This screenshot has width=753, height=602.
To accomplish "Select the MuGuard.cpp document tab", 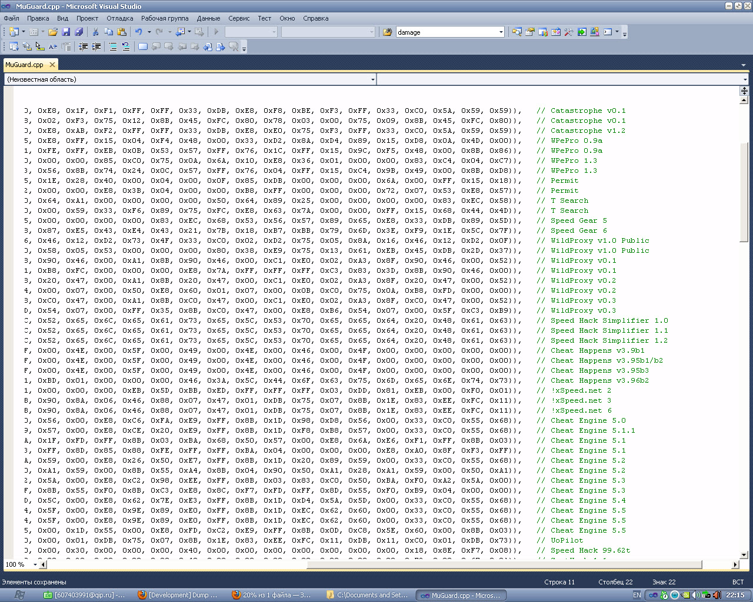I will pyautogui.click(x=25, y=65).
